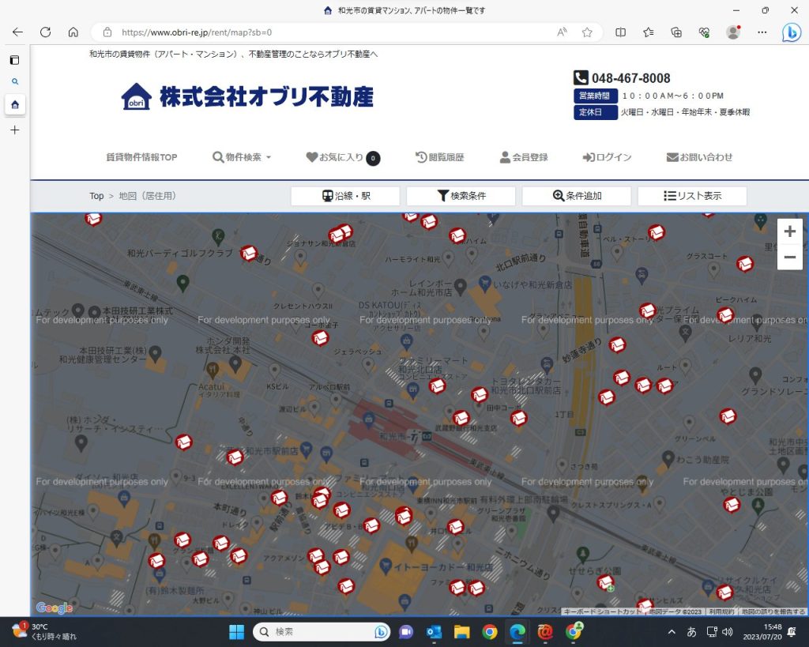Go back to the previous page
The height and width of the screenshot is (647, 809).
click(x=17, y=32)
